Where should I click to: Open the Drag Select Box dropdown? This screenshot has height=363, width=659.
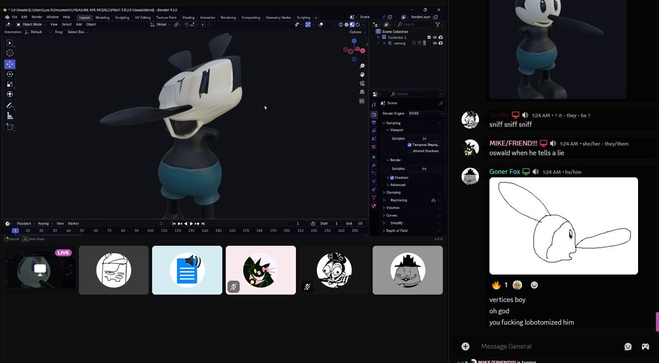[78, 32]
